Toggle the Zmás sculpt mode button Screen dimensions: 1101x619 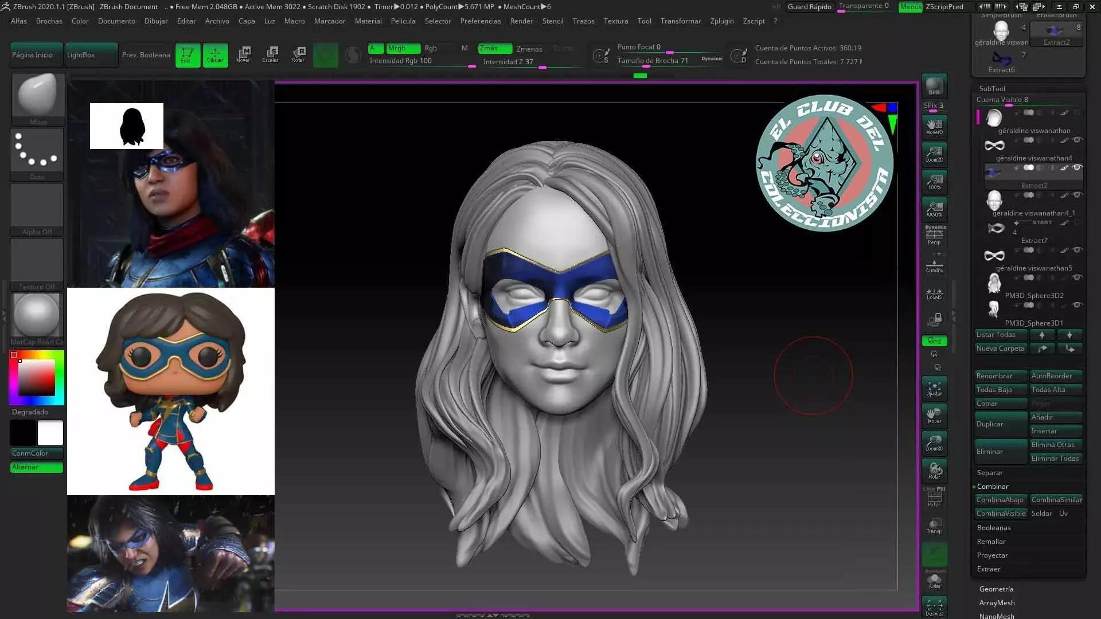(x=495, y=49)
